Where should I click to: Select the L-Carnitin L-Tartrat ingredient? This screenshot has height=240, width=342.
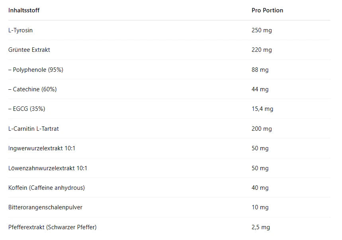[33, 129]
